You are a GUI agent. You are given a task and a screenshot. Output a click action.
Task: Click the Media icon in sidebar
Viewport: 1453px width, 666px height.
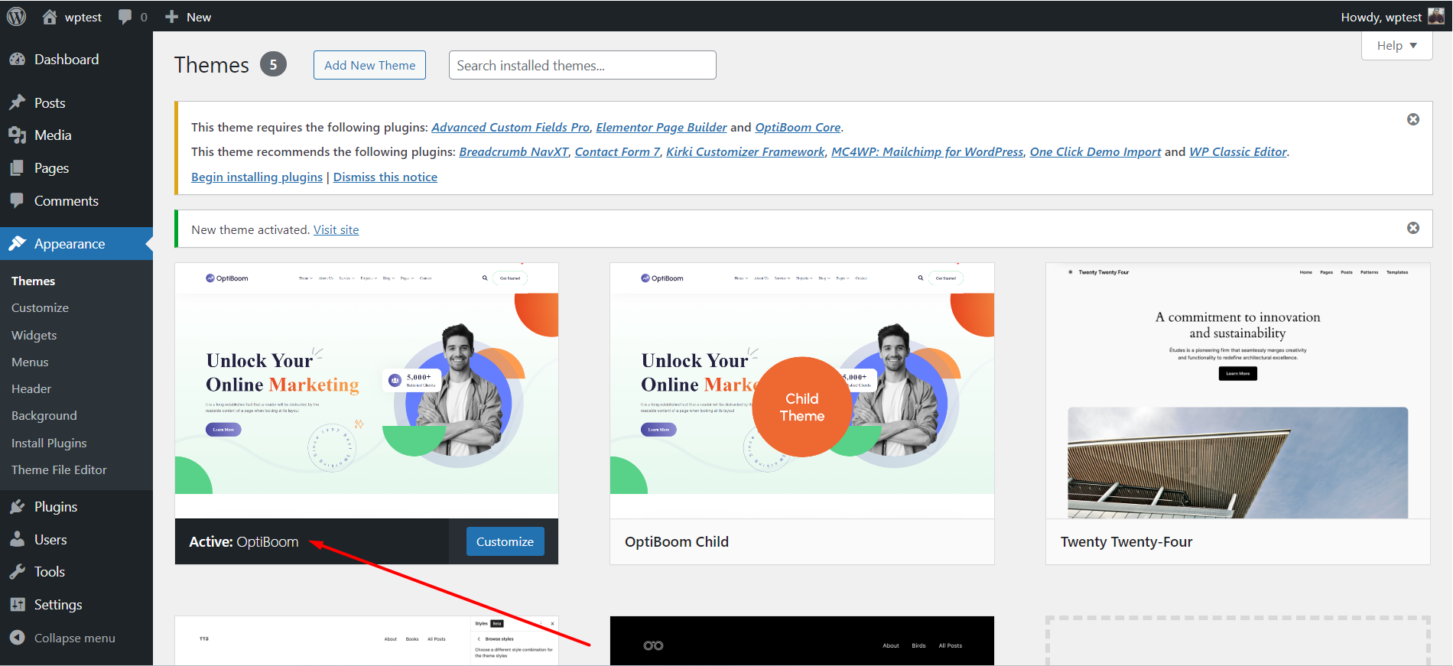(x=17, y=135)
